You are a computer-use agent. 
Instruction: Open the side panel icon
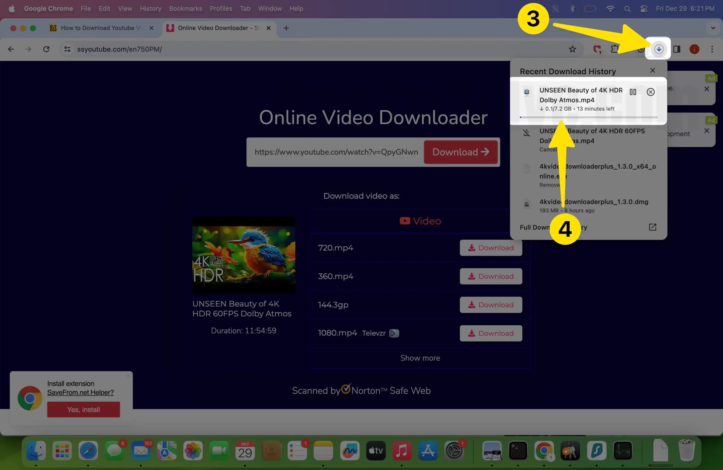pyautogui.click(x=677, y=49)
